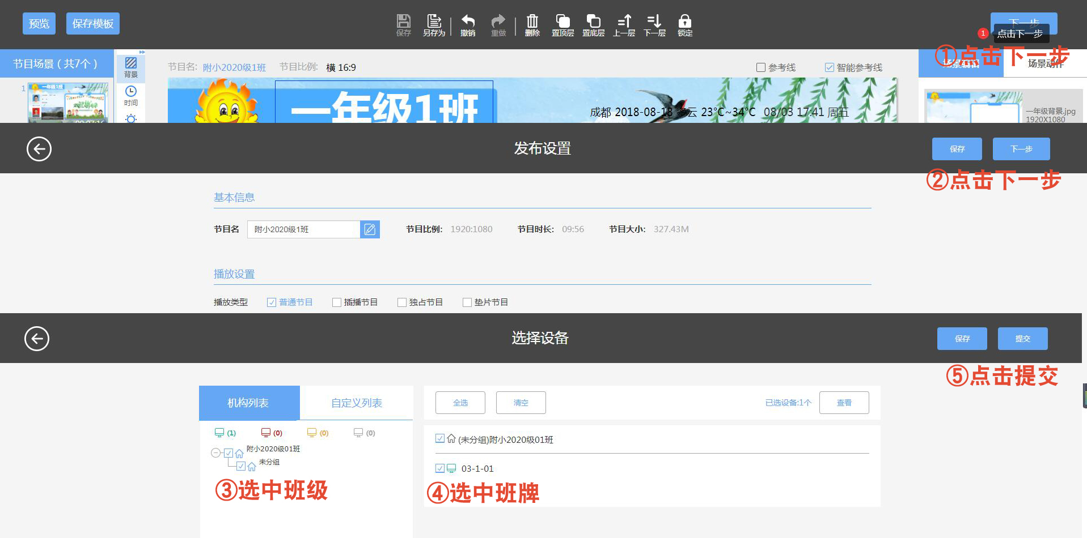Send to bottom with 置底层 icon
Screen dimensions: 1087x538
(593, 25)
